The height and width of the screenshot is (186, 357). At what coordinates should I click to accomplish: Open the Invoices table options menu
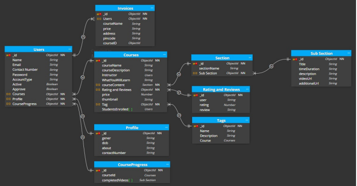pos(152,8)
